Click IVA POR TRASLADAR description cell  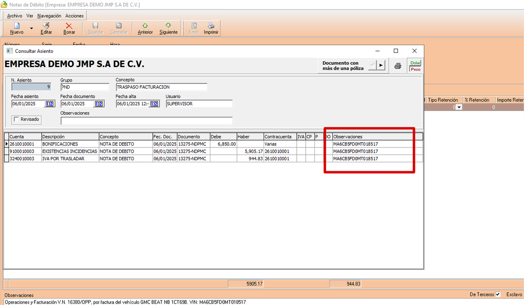point(70,159)
